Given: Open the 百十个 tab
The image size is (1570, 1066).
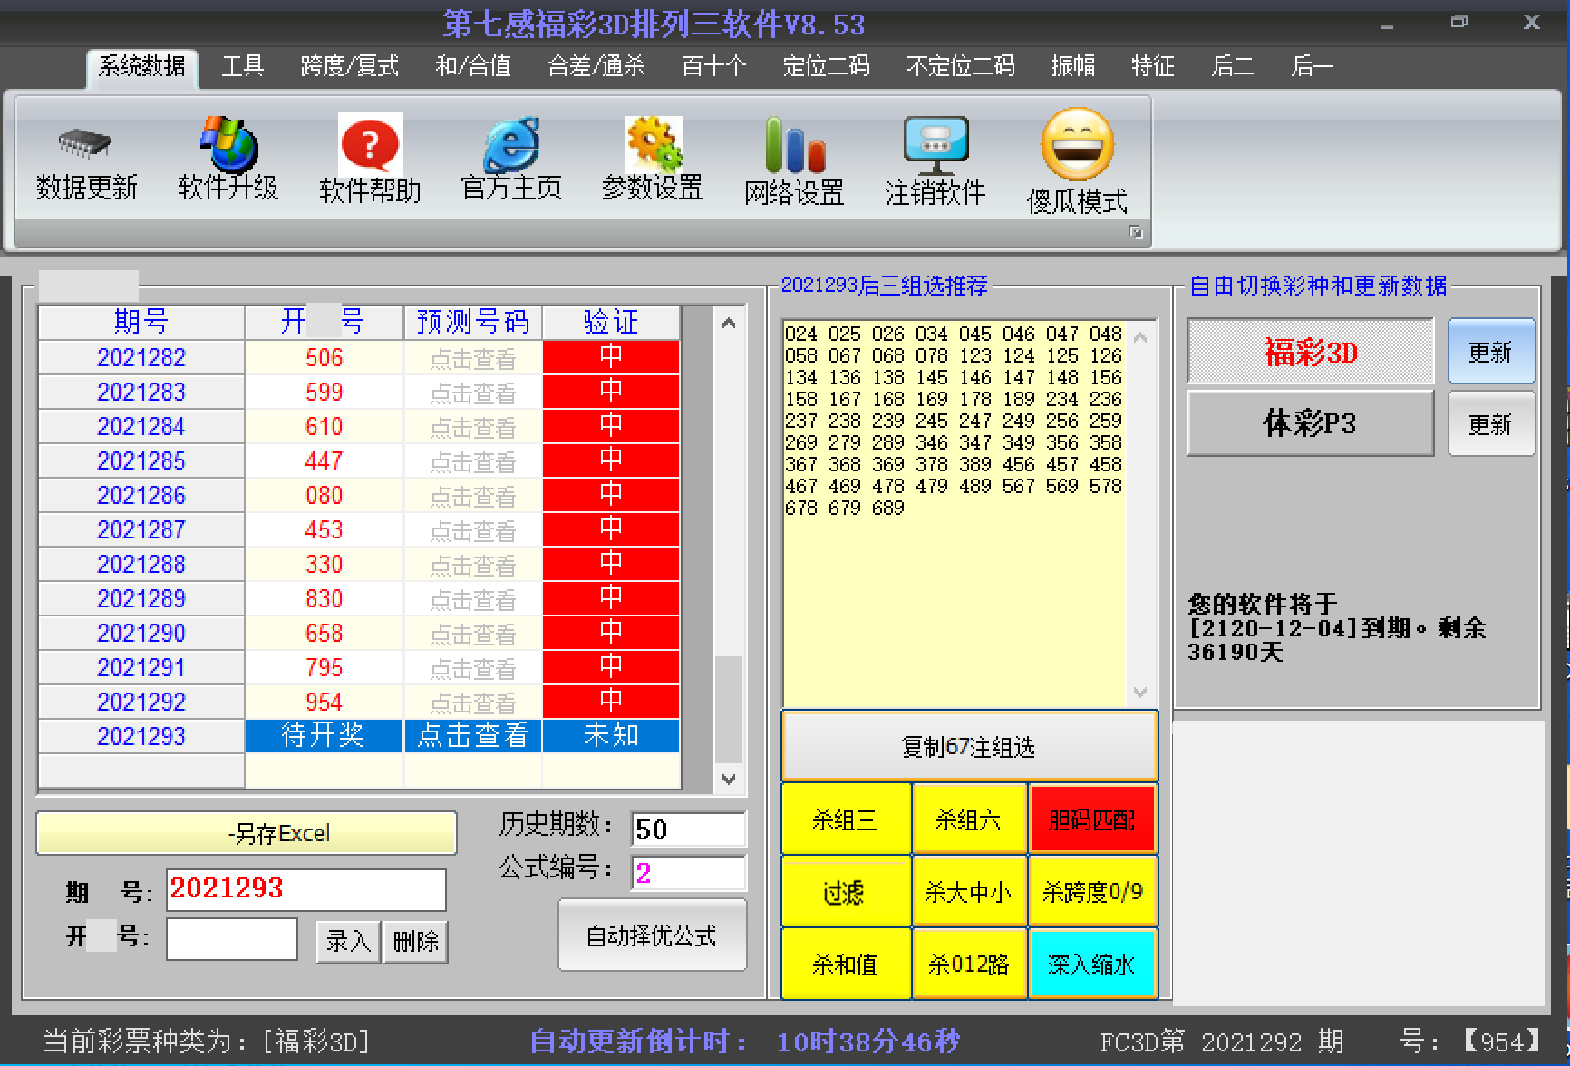Looking at the screenshot, I should pos(713,66).
